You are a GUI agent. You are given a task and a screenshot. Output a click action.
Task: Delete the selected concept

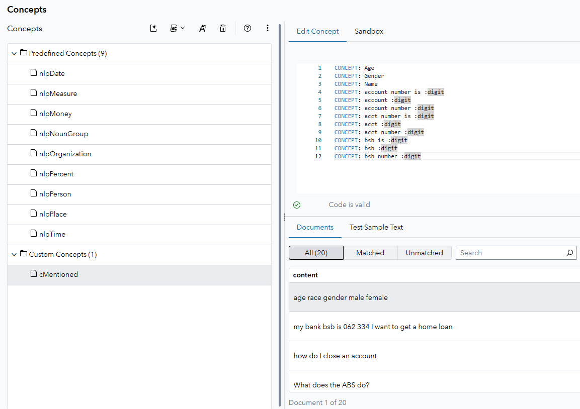(x=223, y=28)
